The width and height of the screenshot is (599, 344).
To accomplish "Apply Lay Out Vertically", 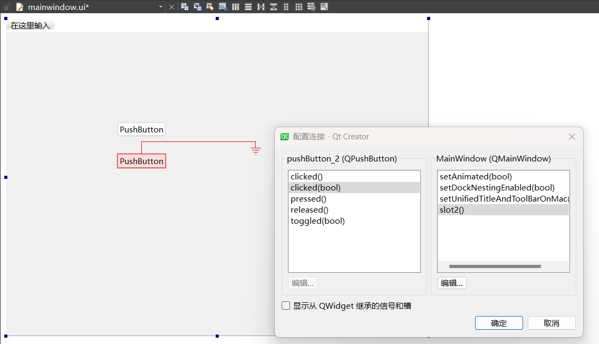I will 248,6.
